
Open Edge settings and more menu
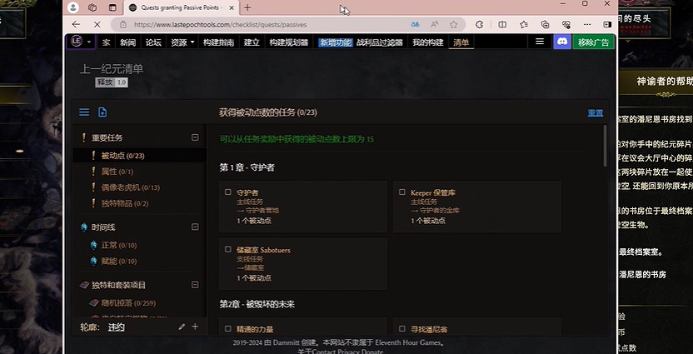[x=587, y=25]
